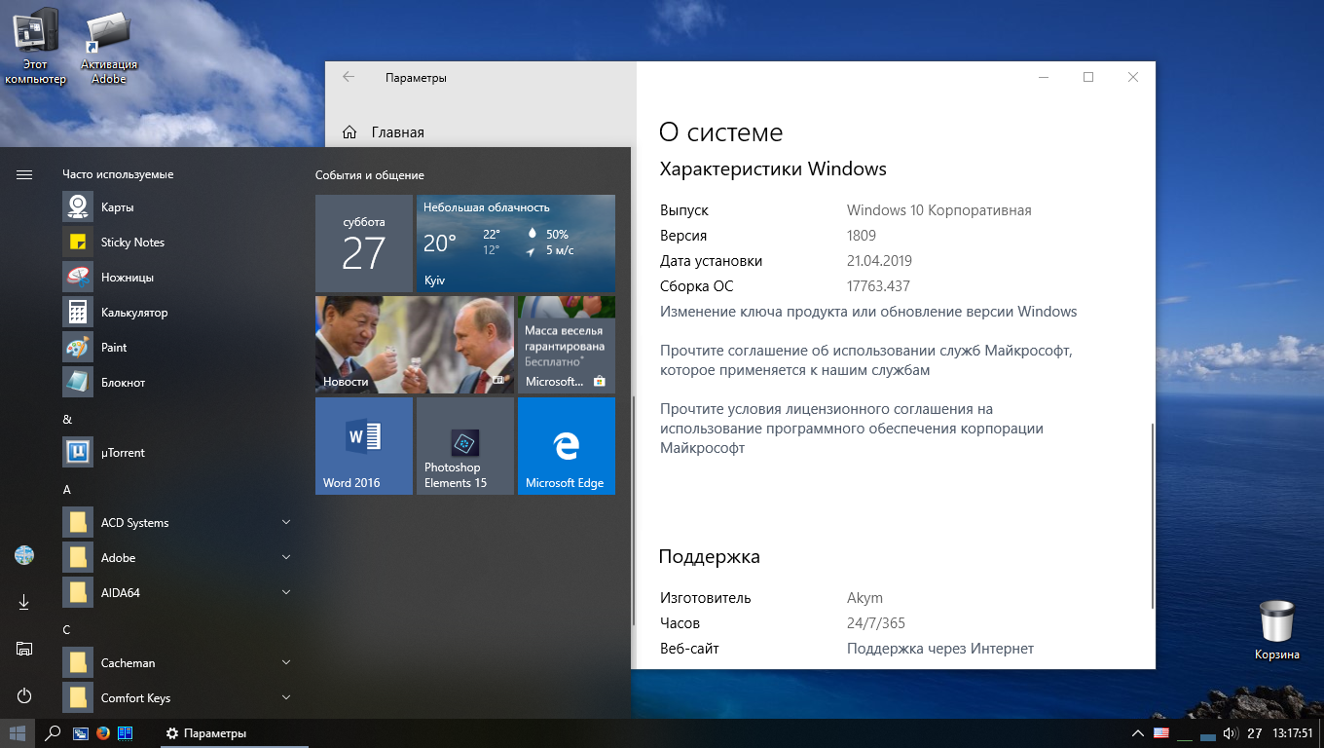Maximize the Параметры window

pyautogui.click(x=1088, y=78)
